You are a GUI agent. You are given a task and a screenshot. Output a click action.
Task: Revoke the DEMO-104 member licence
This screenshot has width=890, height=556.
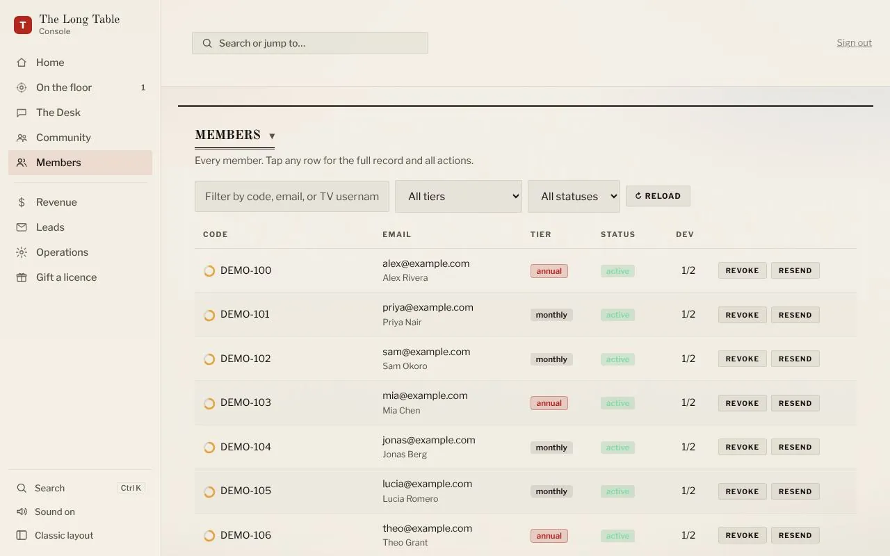tap(742, 447)
